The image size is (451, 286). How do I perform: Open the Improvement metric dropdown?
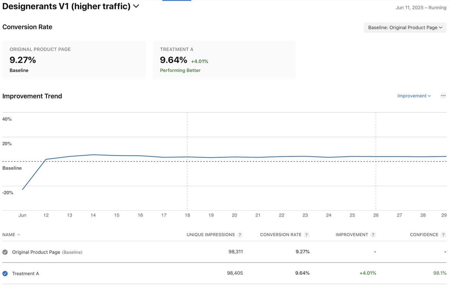tap(414, 96)
